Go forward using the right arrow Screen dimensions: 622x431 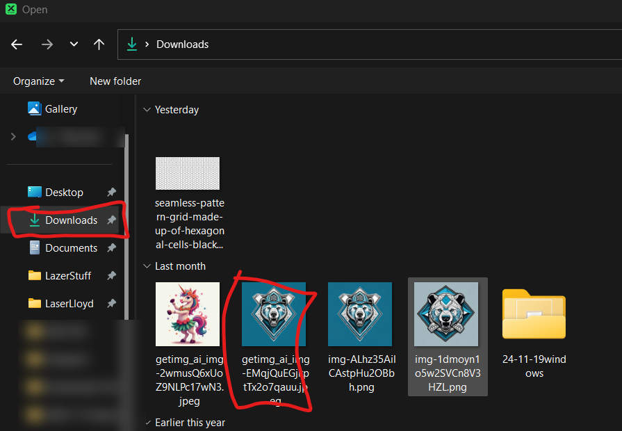pyautogui.click(x=47, y=44)
